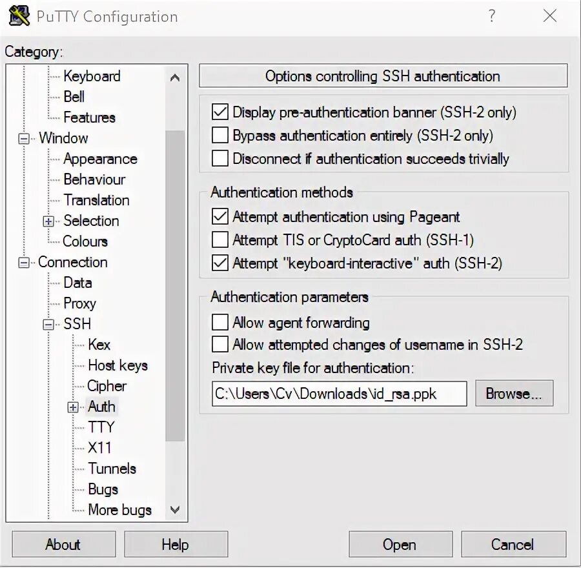Open More bugs settings
Screen dimensions: 581x568
point(119,510)
